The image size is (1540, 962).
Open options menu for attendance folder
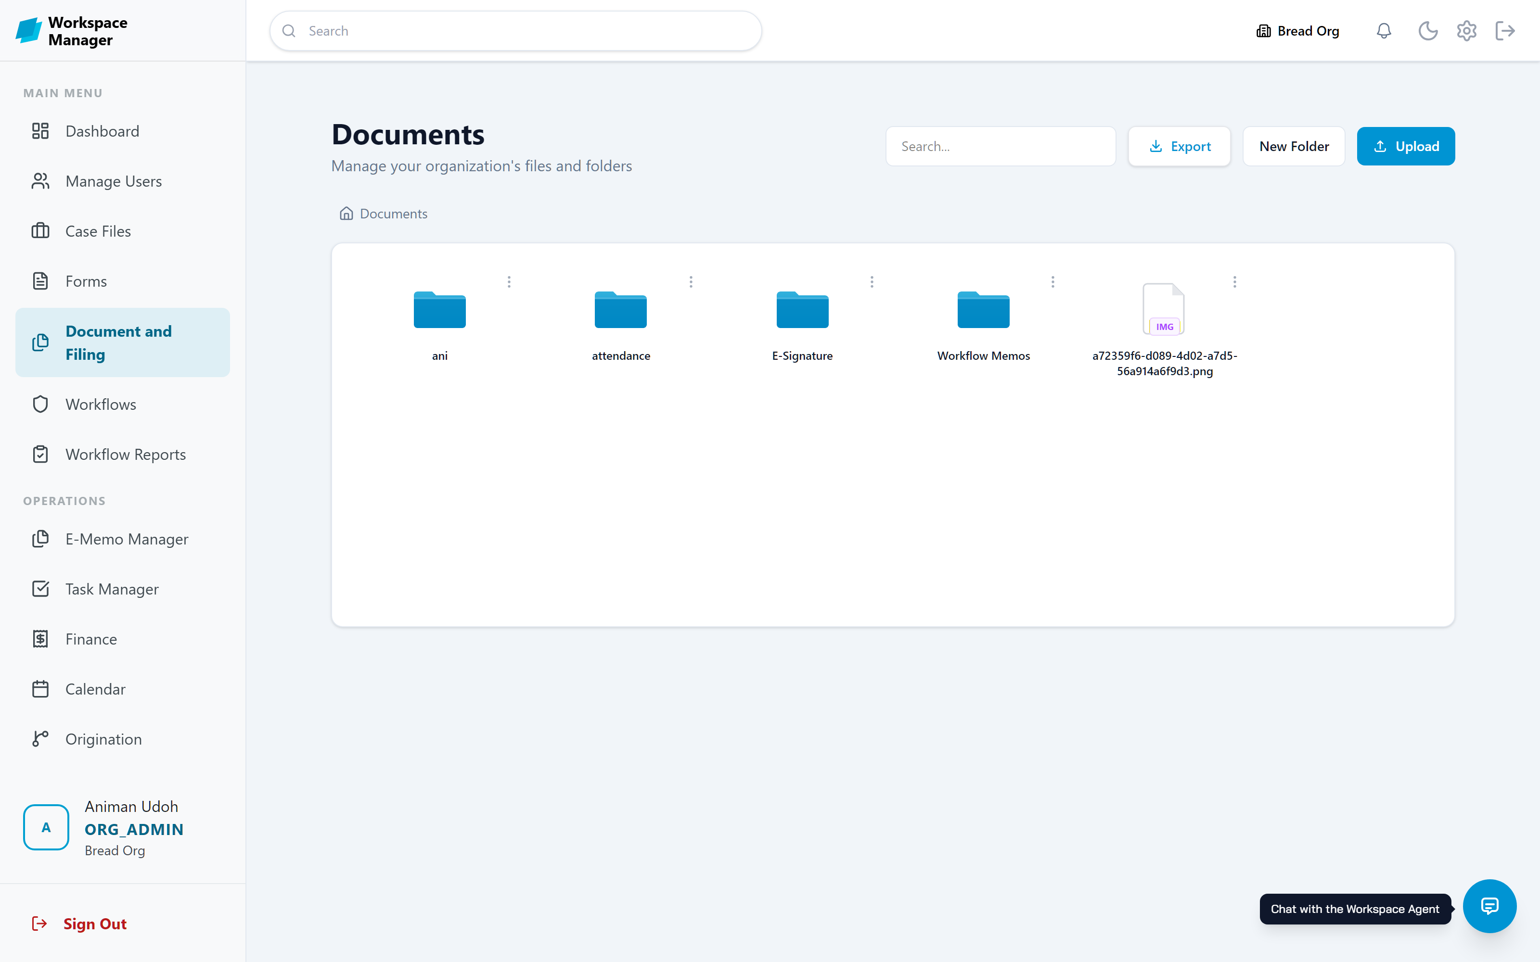[x=691, y=282]
